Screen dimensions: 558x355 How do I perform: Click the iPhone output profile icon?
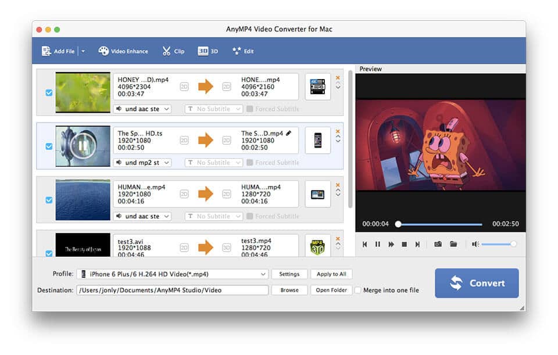click(x=318, y=141)
